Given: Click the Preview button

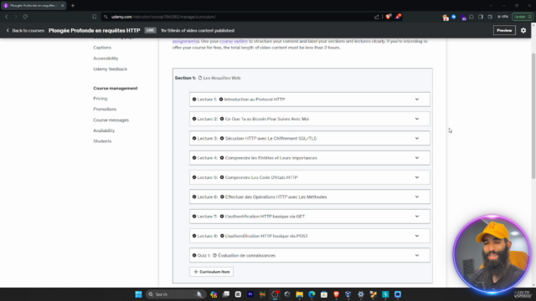Looking at the screenshot, I should click(504, 30).
